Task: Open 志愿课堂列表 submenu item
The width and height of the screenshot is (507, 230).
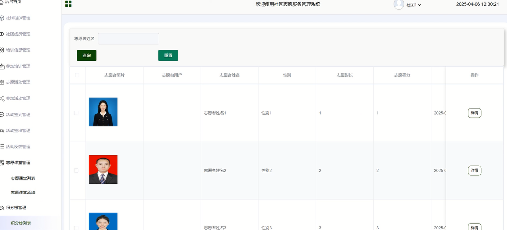Action: point(23,178)
